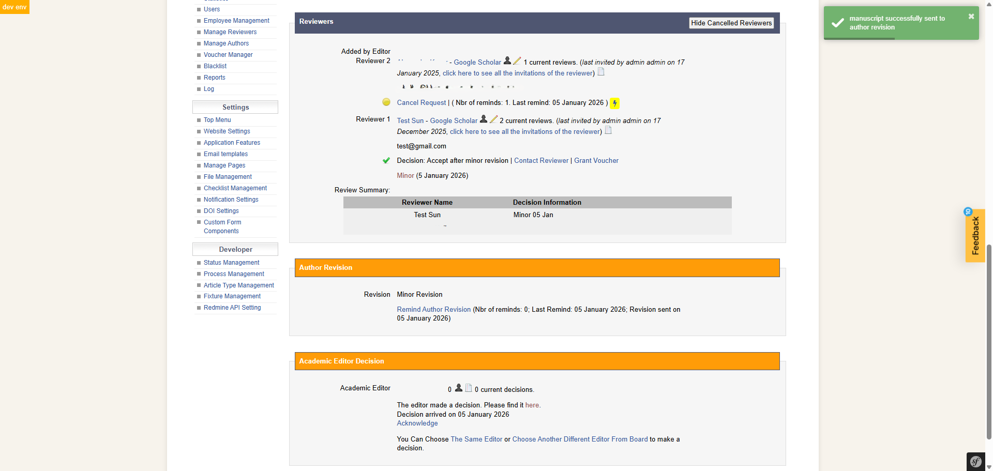Toggle Hide Cancelled Reviewers
Image resolution: width=993 pixels, height=471 pixels.
click(731, 23)
